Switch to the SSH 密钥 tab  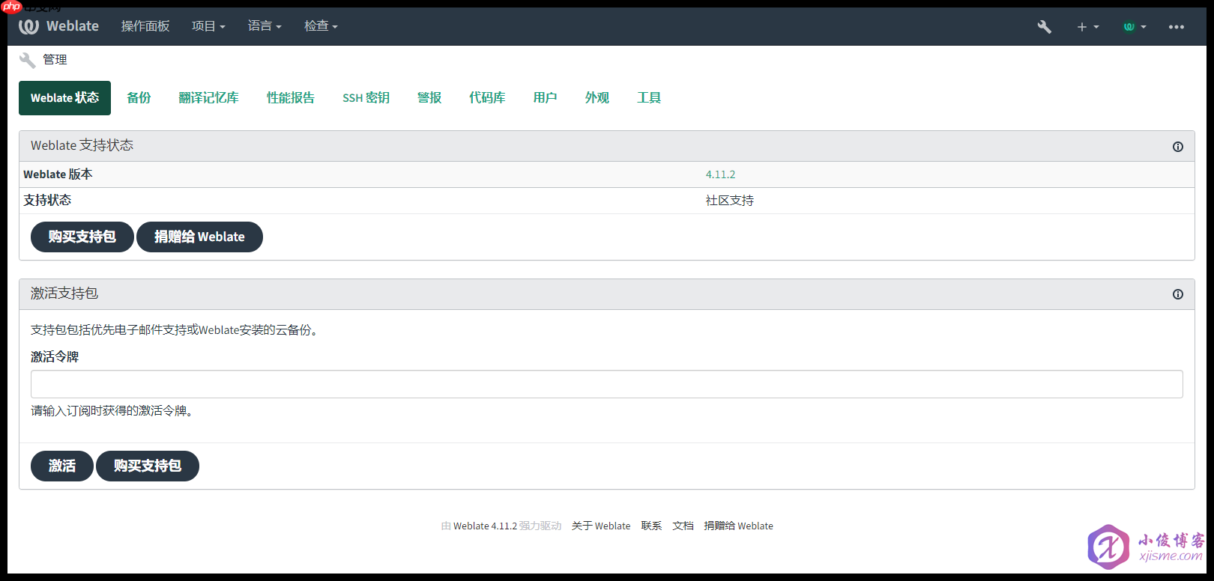pyautogui.click(x=366, y=98)
